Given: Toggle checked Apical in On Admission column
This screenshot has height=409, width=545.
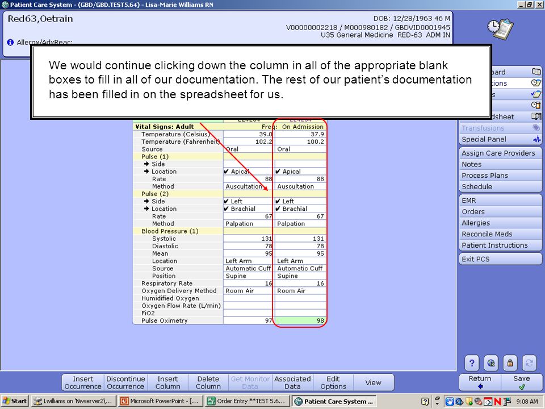Looking at the screenshot, I should 300,172.
